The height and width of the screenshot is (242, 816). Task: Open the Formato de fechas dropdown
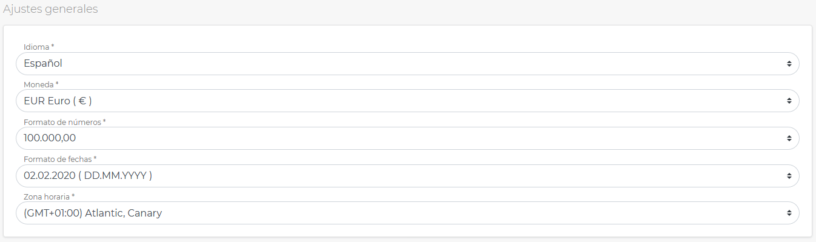(407, 176)
